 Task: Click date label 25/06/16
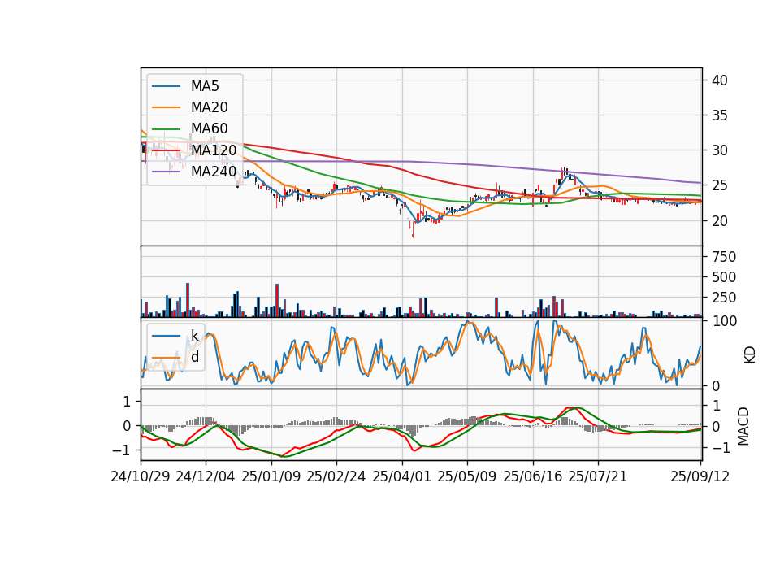coord(533,476)
